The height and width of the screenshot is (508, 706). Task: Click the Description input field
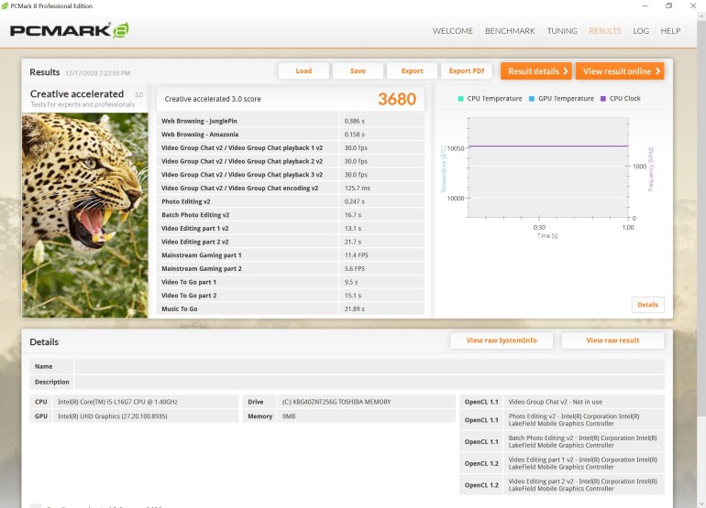370,382
